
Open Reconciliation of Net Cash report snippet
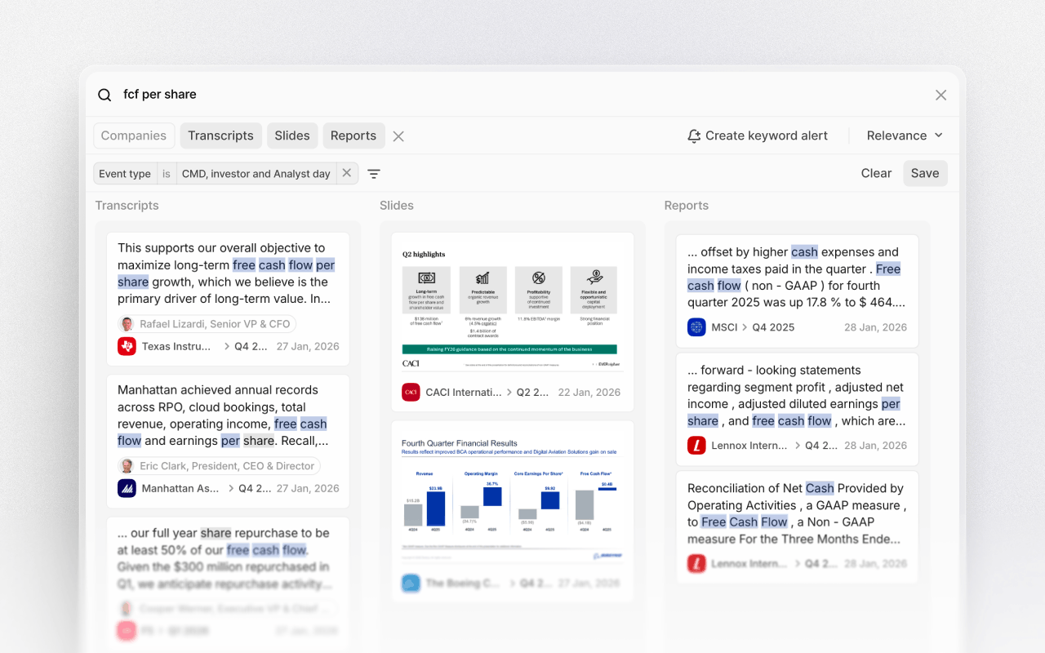coord(796,513)
